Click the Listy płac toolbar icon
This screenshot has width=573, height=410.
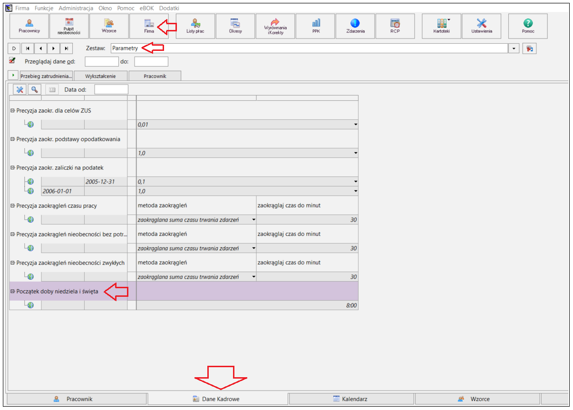click(195, 22)
